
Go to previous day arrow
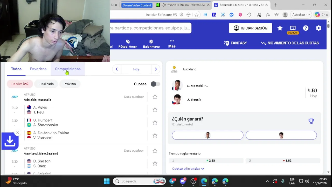pyautogui.click(x=116, y=69)
